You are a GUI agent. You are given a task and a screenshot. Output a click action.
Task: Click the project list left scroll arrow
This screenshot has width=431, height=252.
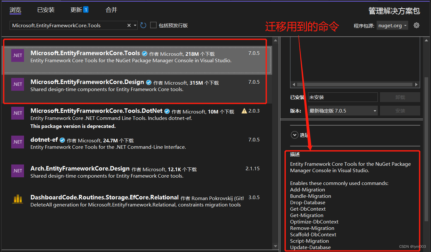(293, 85)
